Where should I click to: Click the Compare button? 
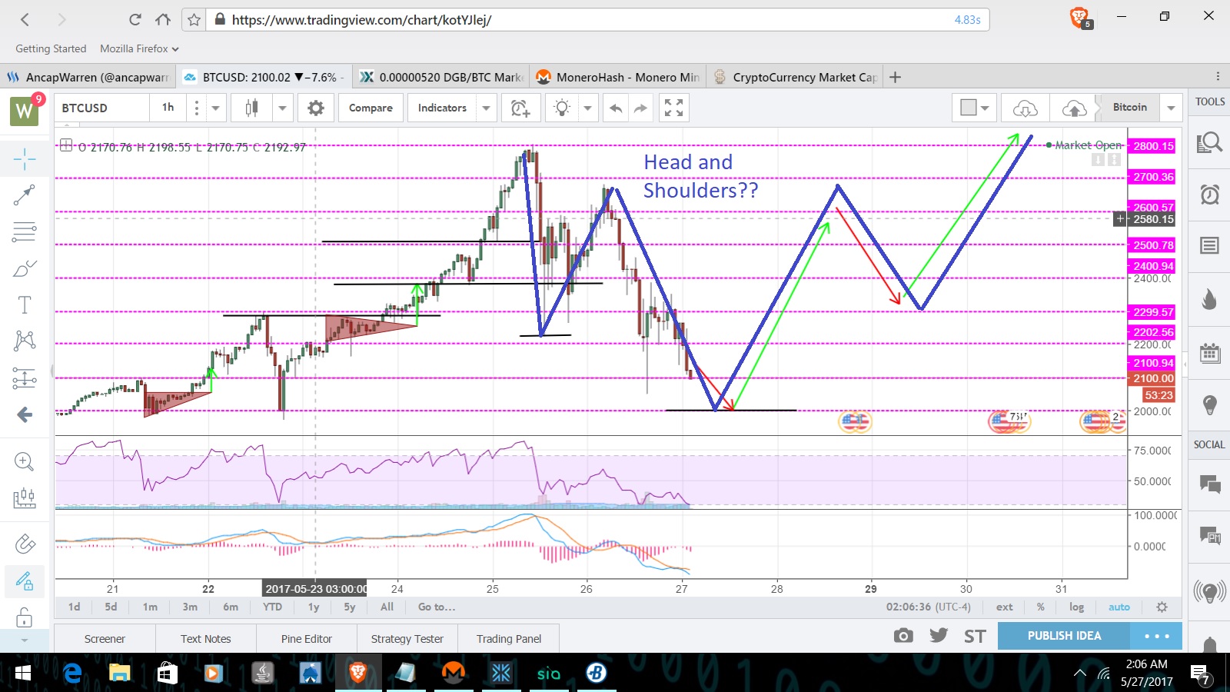[x=371, y=108]
